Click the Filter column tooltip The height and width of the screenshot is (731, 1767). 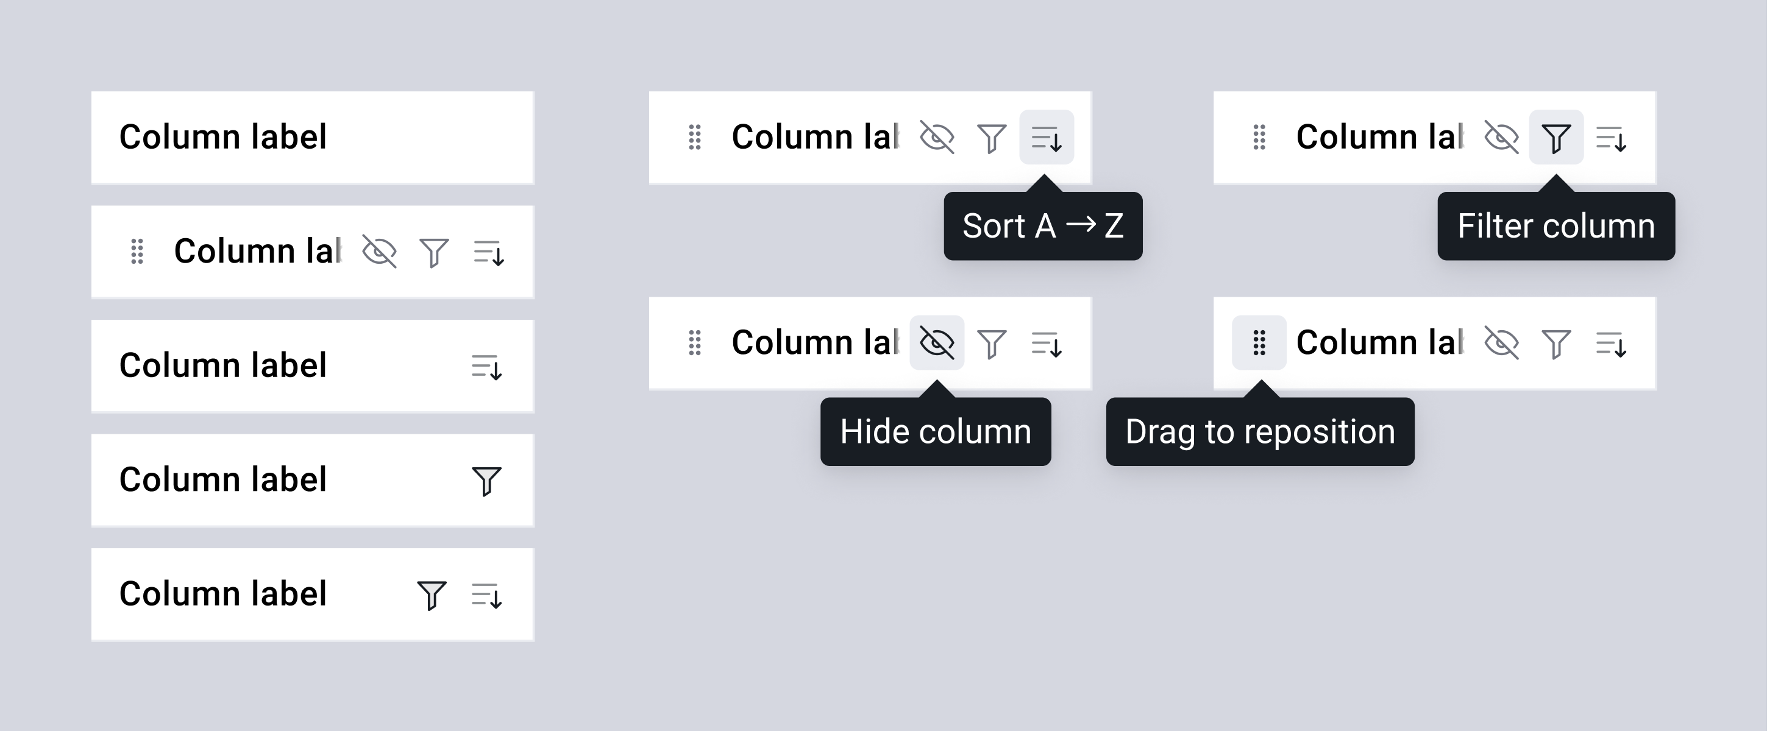click(1557, 225)
